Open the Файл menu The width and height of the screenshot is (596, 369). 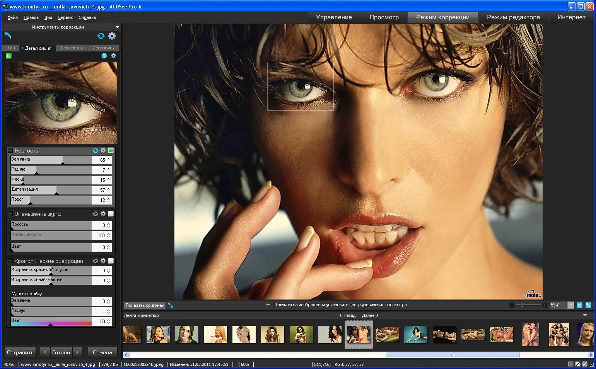point(12,17)
